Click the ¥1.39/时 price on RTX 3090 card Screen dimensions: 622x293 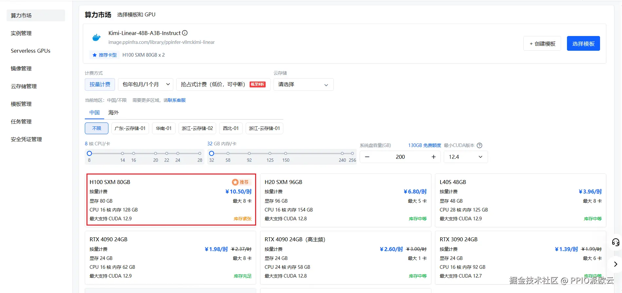pyautogui.click(x=566, y=249)
